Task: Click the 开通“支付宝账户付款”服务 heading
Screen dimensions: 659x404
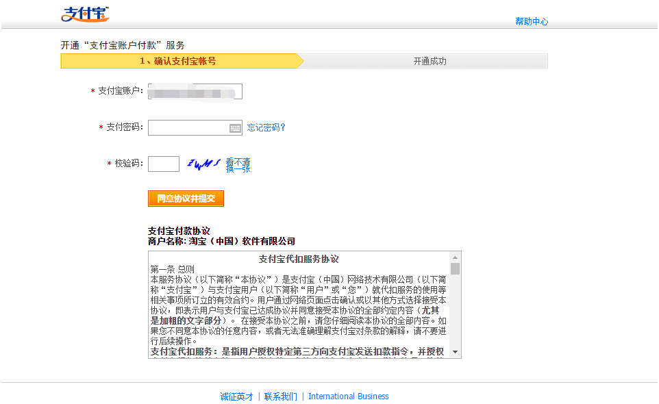Action: (x=123, y=45)
